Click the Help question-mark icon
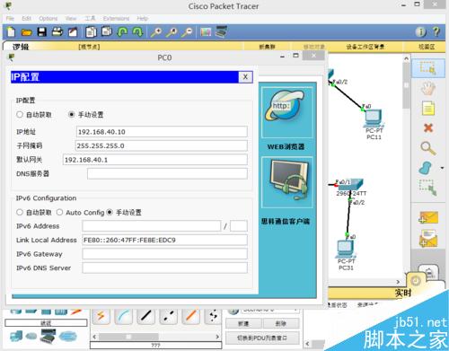This screenshot has height=351, width=449. [436, 31]
